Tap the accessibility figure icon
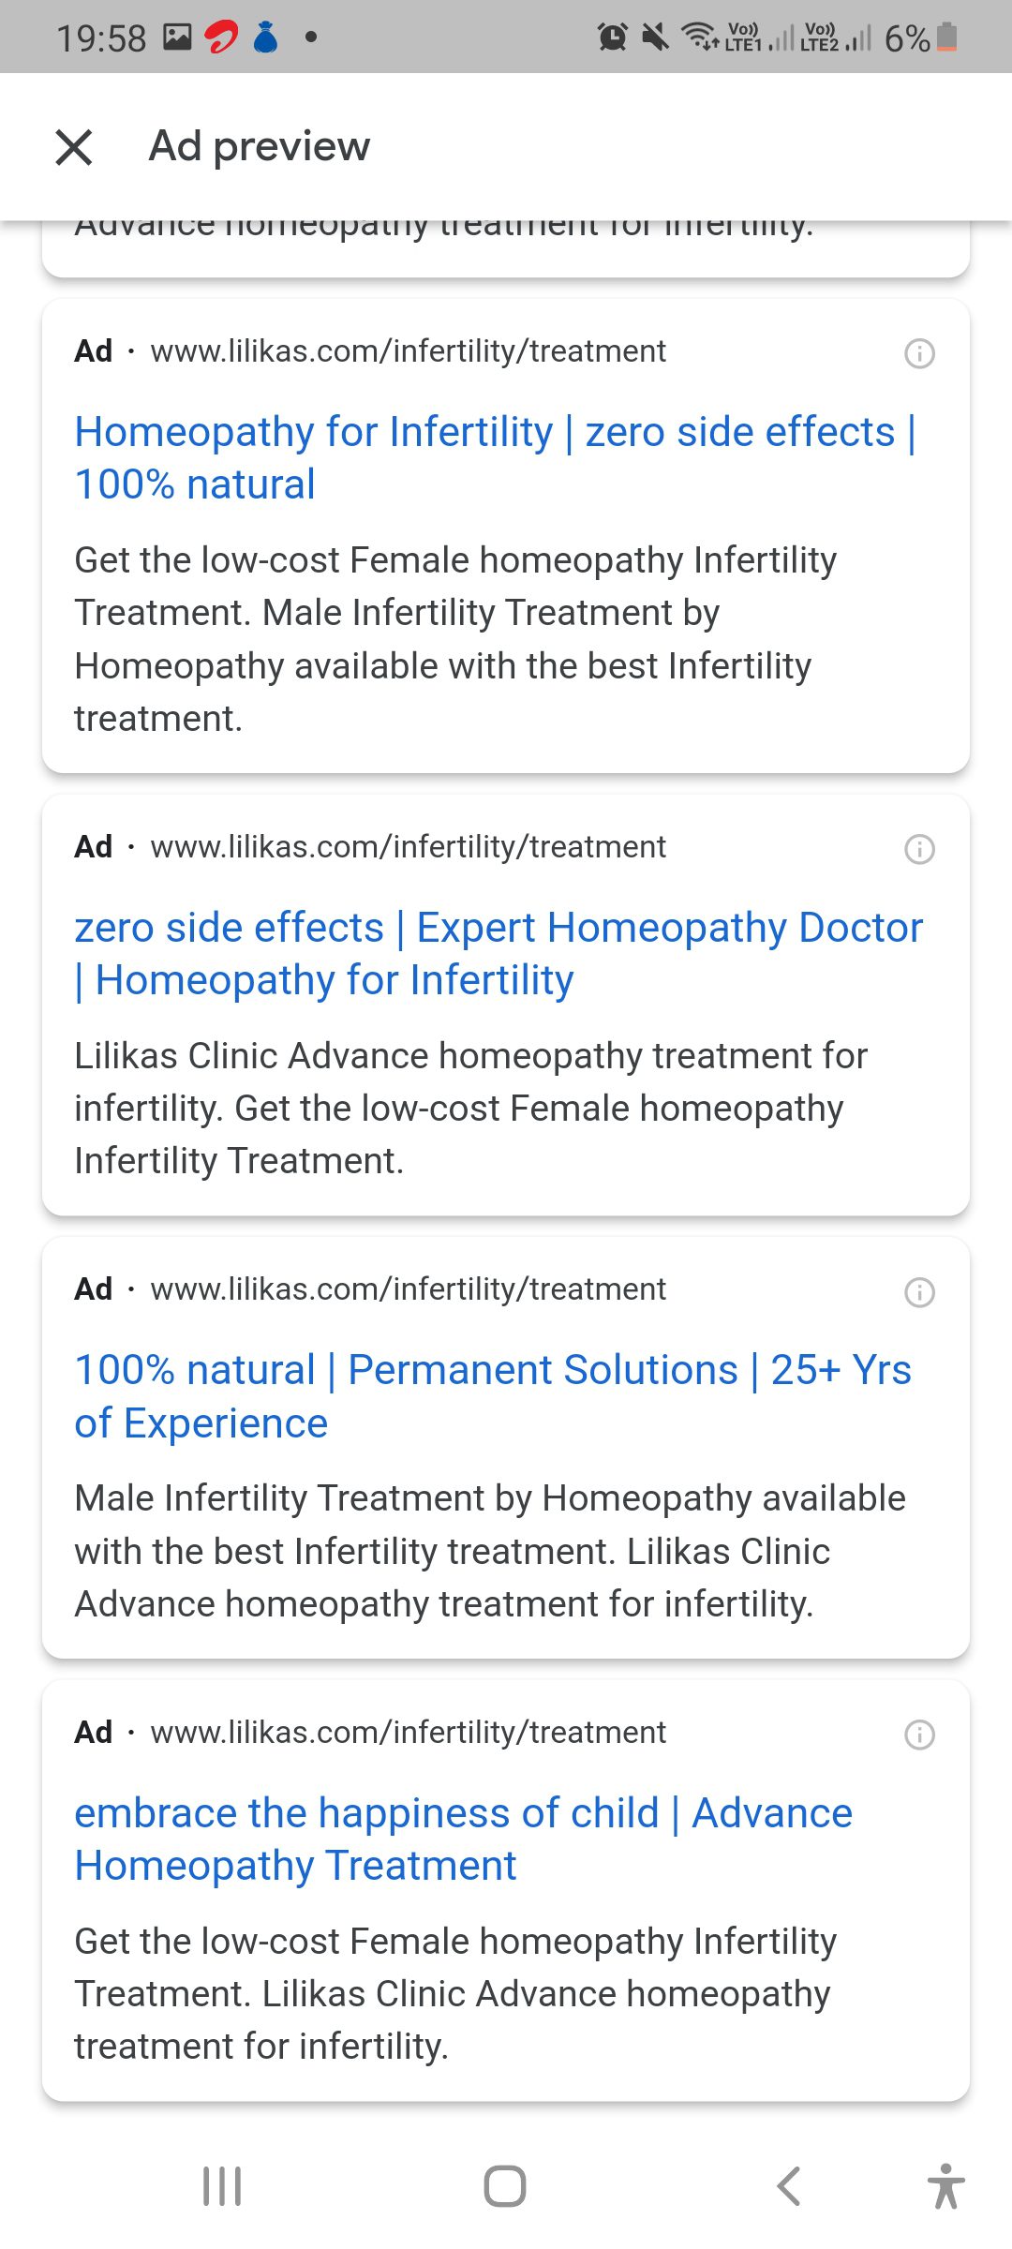The image size is (1012, 2249). (945, 2186)
